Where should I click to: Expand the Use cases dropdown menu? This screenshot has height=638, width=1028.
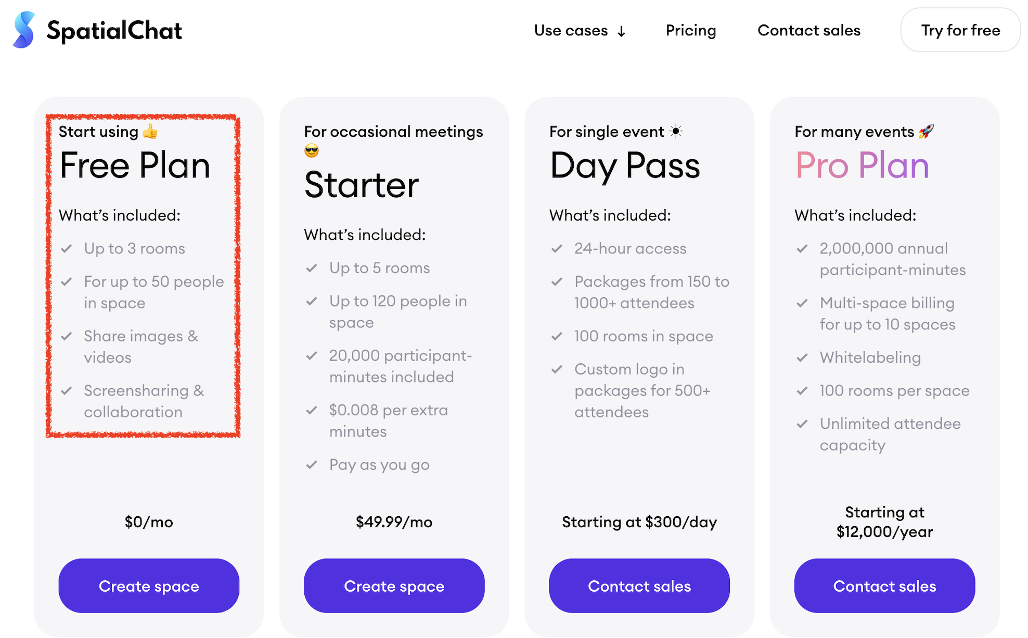click(x=571, y=31)
